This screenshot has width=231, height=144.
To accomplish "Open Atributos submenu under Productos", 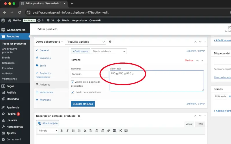I will pyautogui.click(x=8, y=73).
